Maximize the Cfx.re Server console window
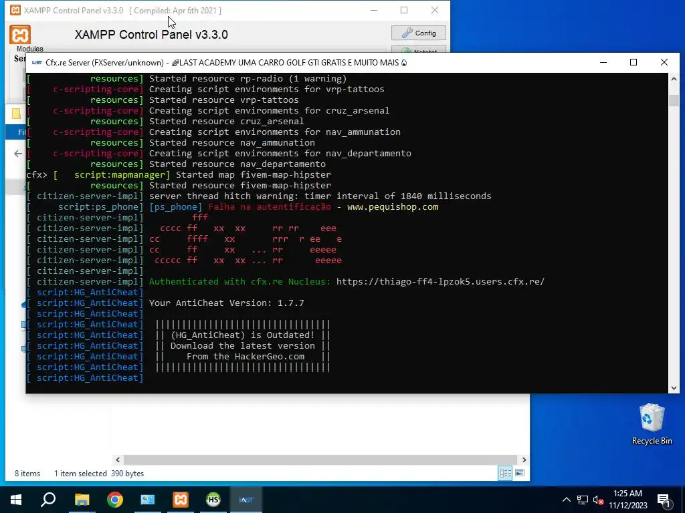The width and height of the screenshot is (685, 513). click(633, 62)
